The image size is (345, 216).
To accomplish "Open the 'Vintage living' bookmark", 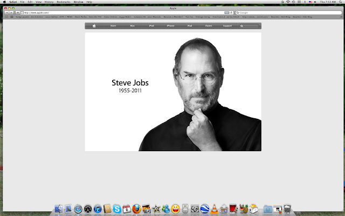I will pyautogui.click(x=203, y=17).
